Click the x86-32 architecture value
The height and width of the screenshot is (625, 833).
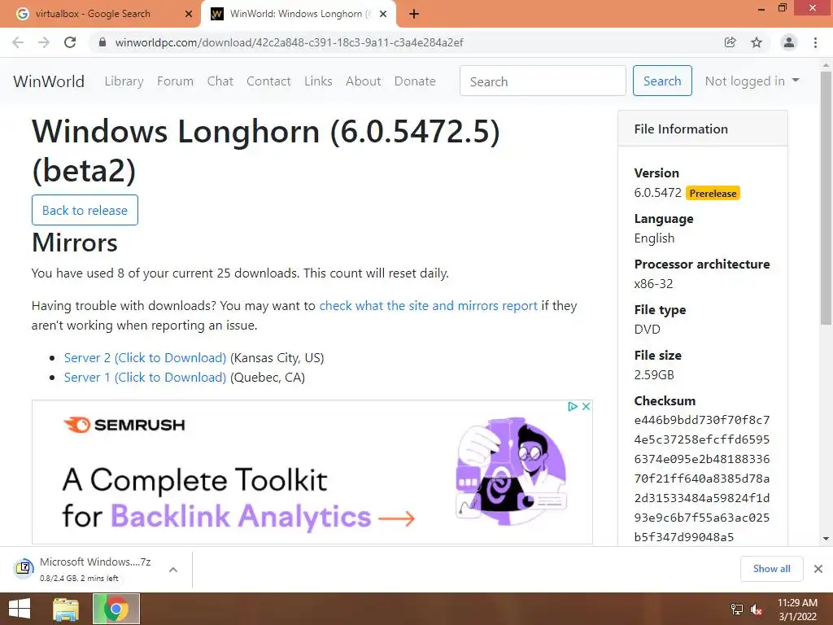point(653,284)
